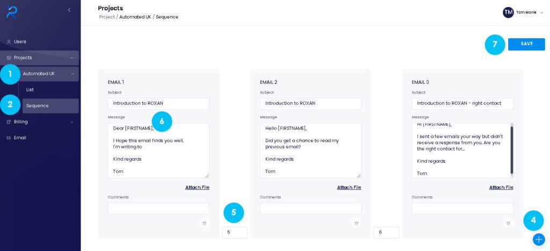Screen dimensions: 550x251
Task: Click the Billing icon in the sidebar
Action: 9,122
